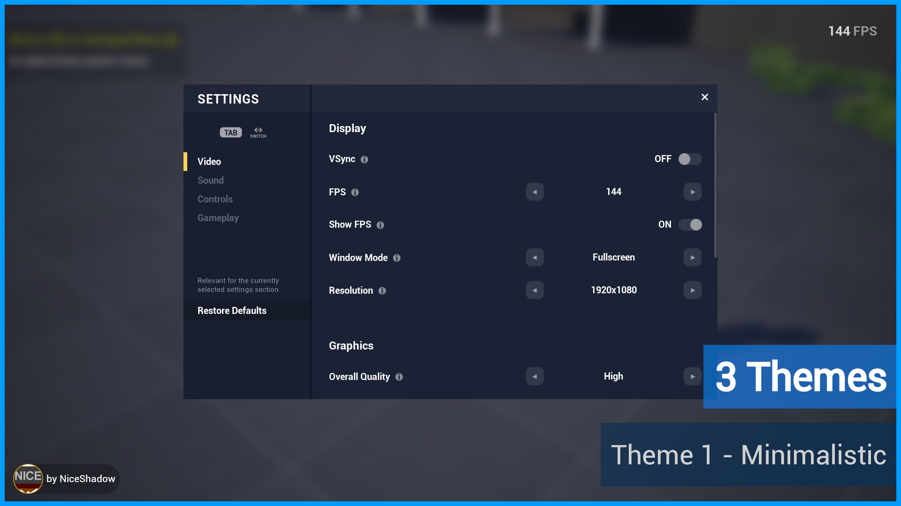901x506 pixels.
Task: Disable the Show FPS toggle
Action: [x=690, y=224]
